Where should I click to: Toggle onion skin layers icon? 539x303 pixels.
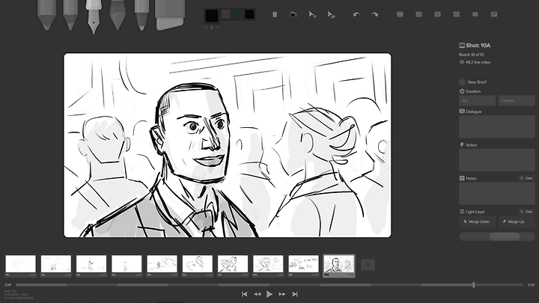pos(475,14)
